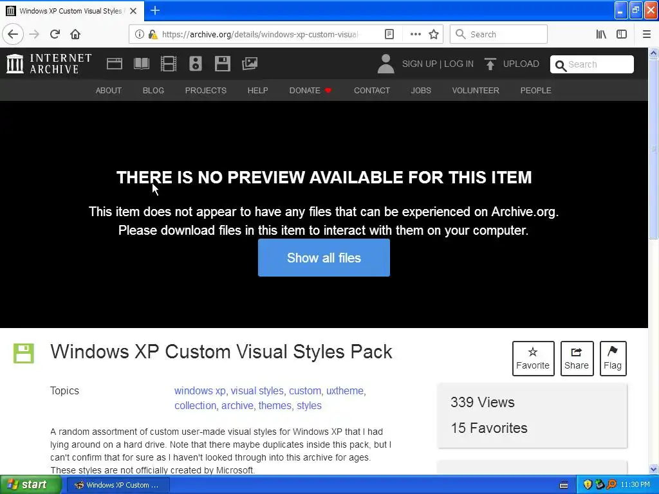Click the UPLOAD button in the header
Screen dimensions: 659x494
tap(512, 64)
